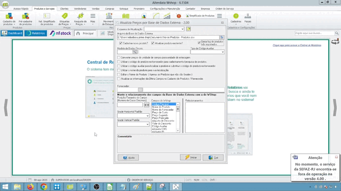Click the green bar chart ribbon icon

click(167, 16)
